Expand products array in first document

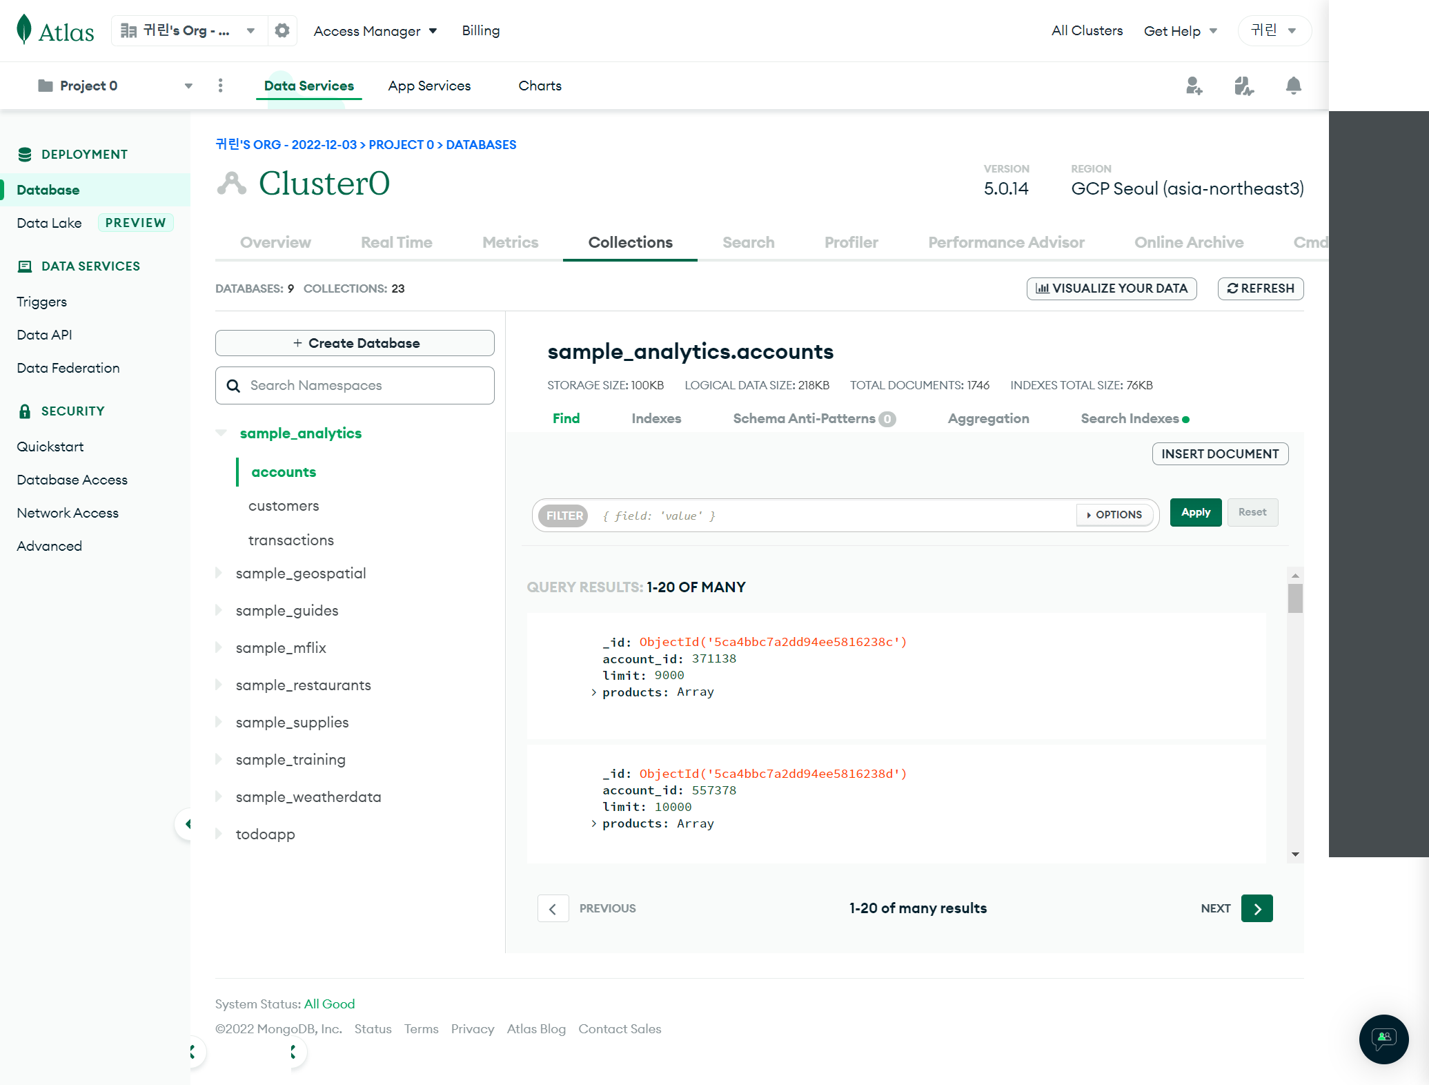click(x=593, y=692)
